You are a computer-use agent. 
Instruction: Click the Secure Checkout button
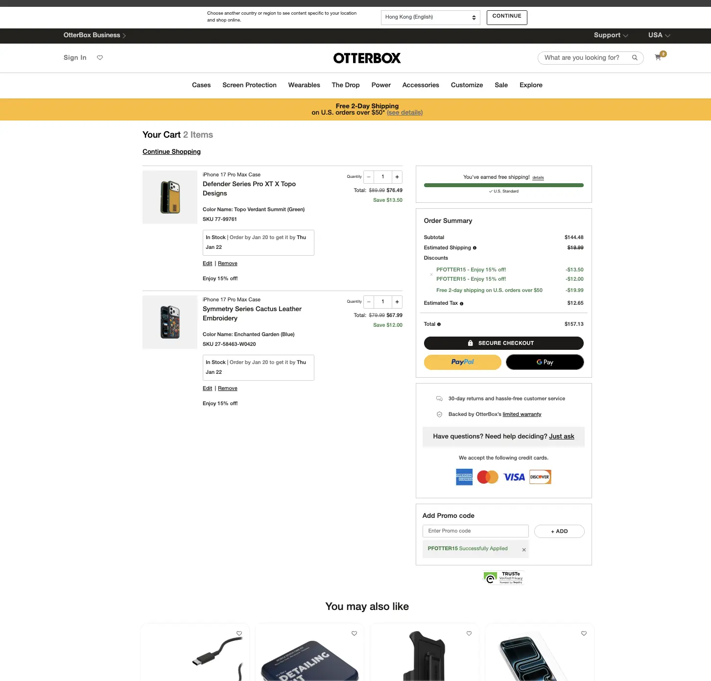coord(503,343)
